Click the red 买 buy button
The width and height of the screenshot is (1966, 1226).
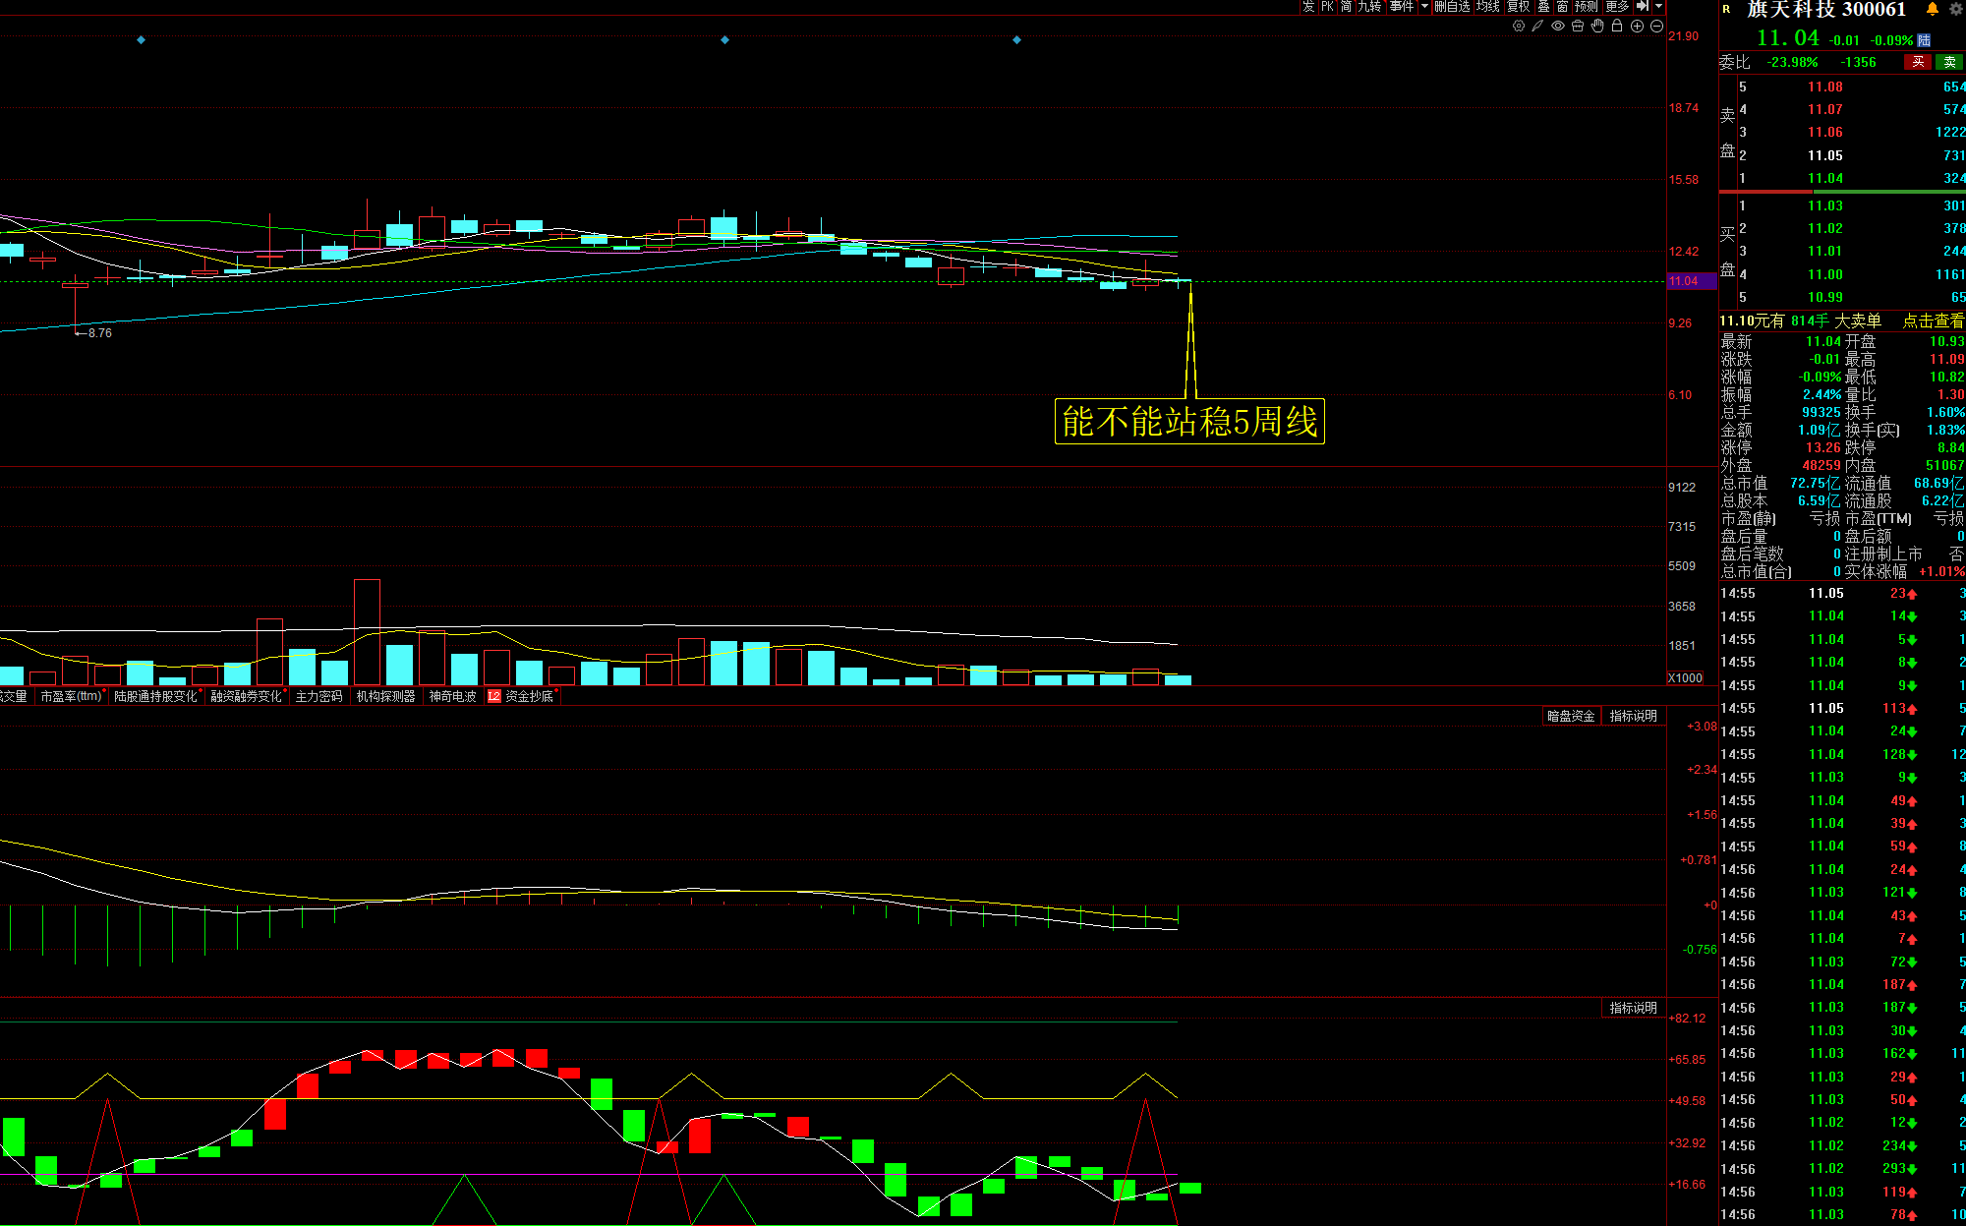[1918, 62]
